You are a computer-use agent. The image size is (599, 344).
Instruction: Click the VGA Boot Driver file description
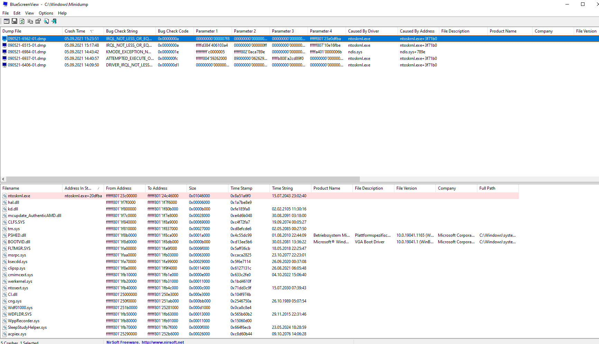(369, 242)
